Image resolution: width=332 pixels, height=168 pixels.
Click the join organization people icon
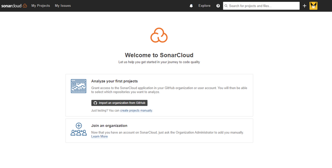[78, 129]
